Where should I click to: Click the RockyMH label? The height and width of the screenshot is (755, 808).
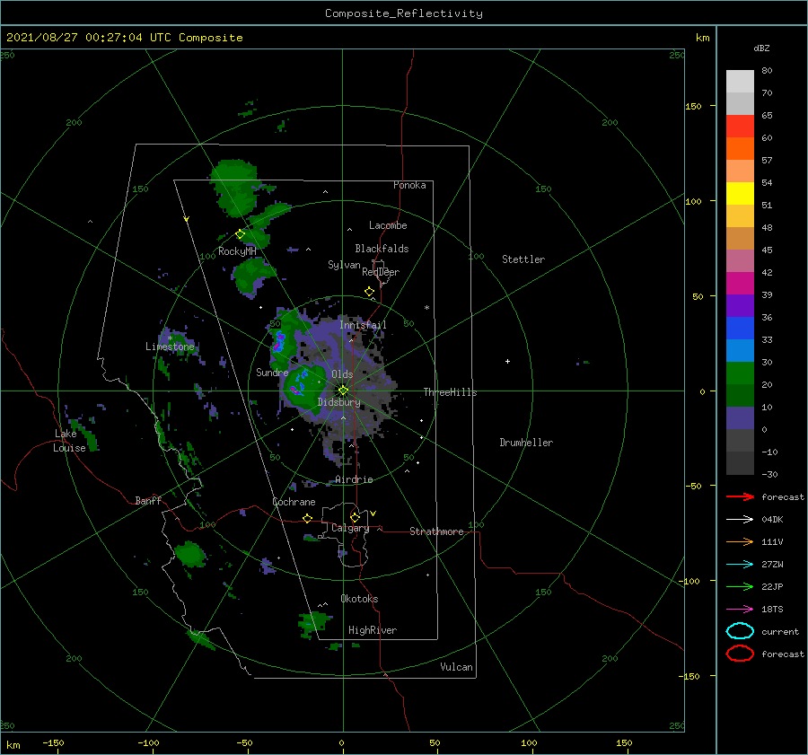point(237,251)
